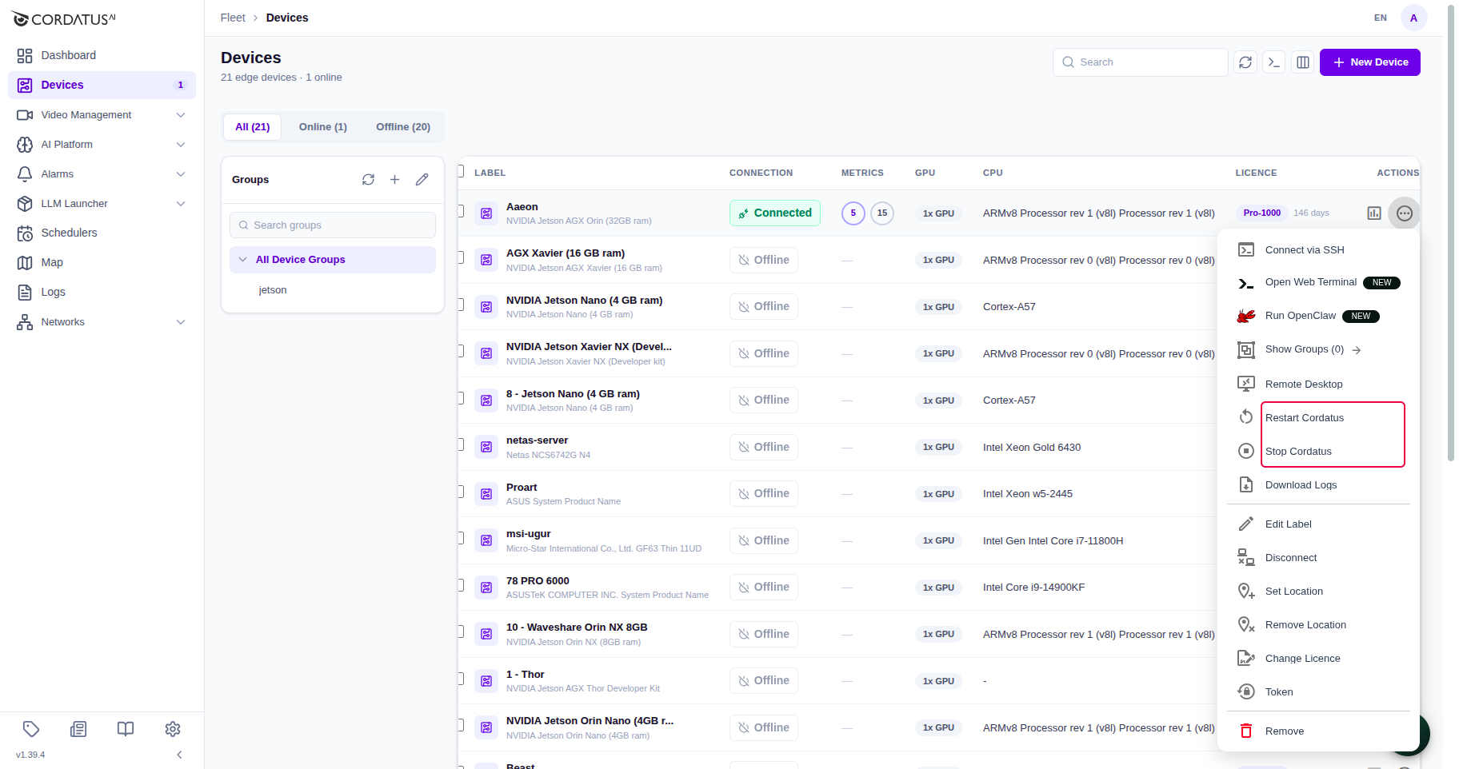Open the Dashboard sidebar icon
The image size is (1459, 769).
point(25,56)
